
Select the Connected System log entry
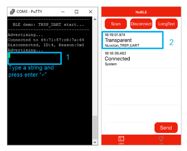coord(140,58)
